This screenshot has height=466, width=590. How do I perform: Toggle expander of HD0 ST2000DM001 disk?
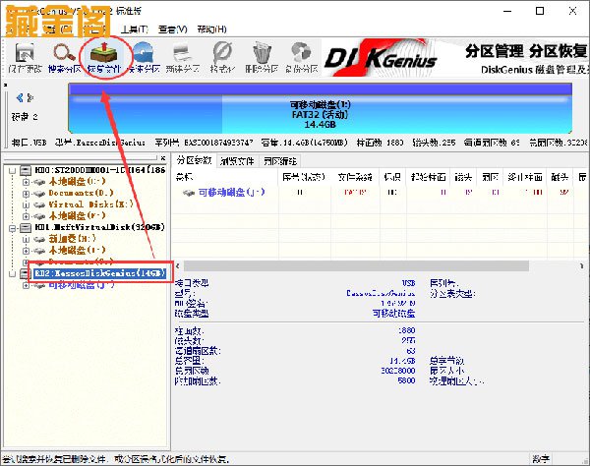tap(13, 171)
